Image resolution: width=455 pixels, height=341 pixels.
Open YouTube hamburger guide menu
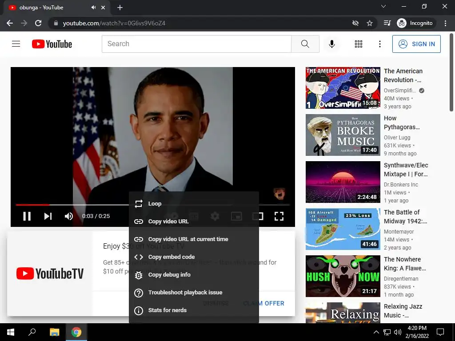(x=16, y=44)
